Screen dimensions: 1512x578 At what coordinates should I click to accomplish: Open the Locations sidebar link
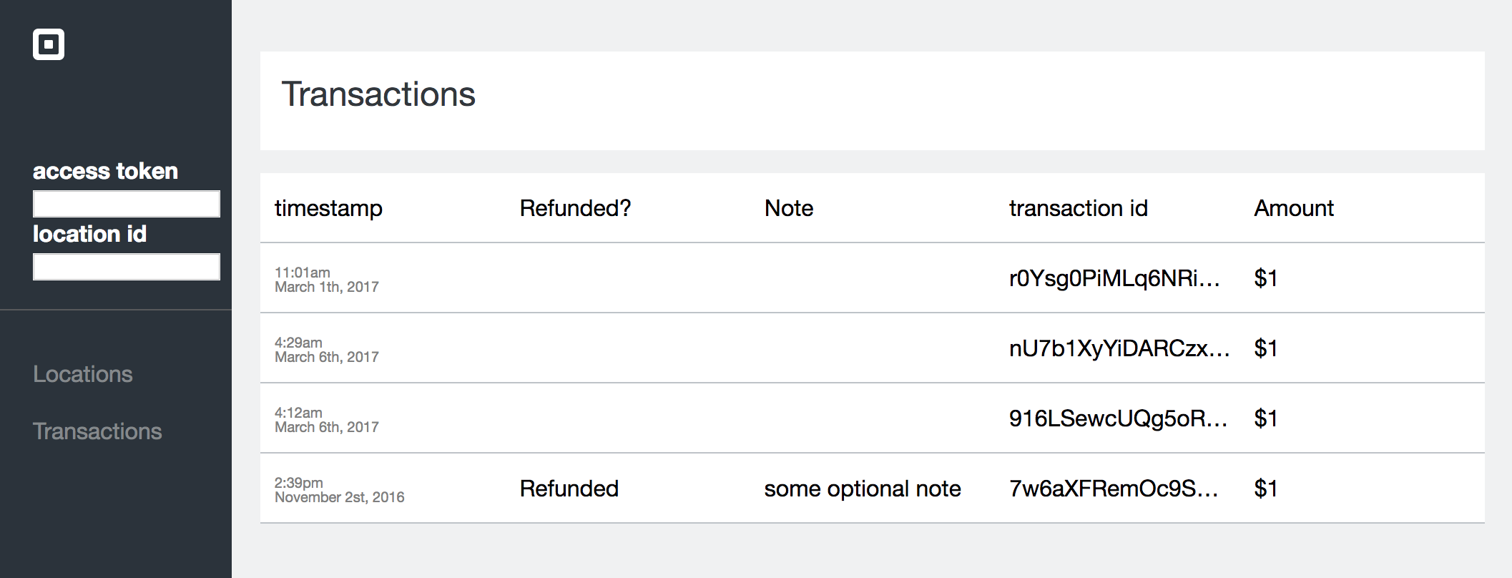click(x=83, y=374)
